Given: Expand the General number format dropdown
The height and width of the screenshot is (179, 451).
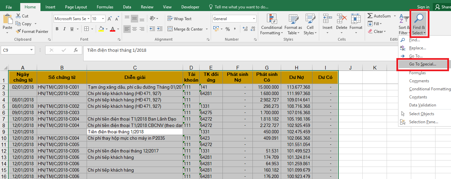Looking at the screenshot, I should tap(254, 19).
